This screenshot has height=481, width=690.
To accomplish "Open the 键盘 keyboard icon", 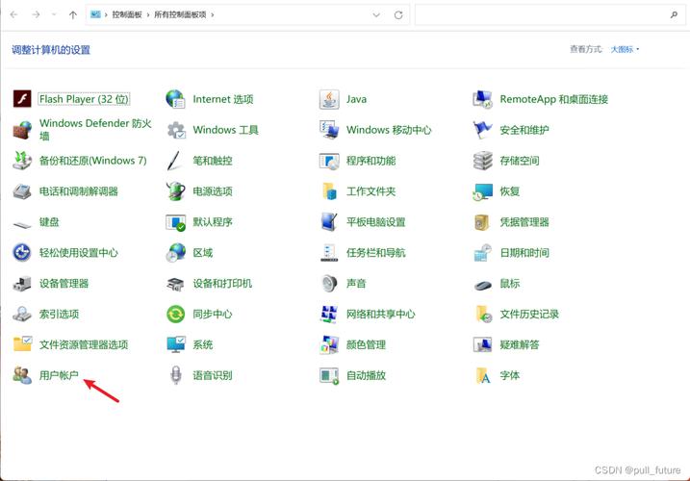I will (x=22, y=225).
